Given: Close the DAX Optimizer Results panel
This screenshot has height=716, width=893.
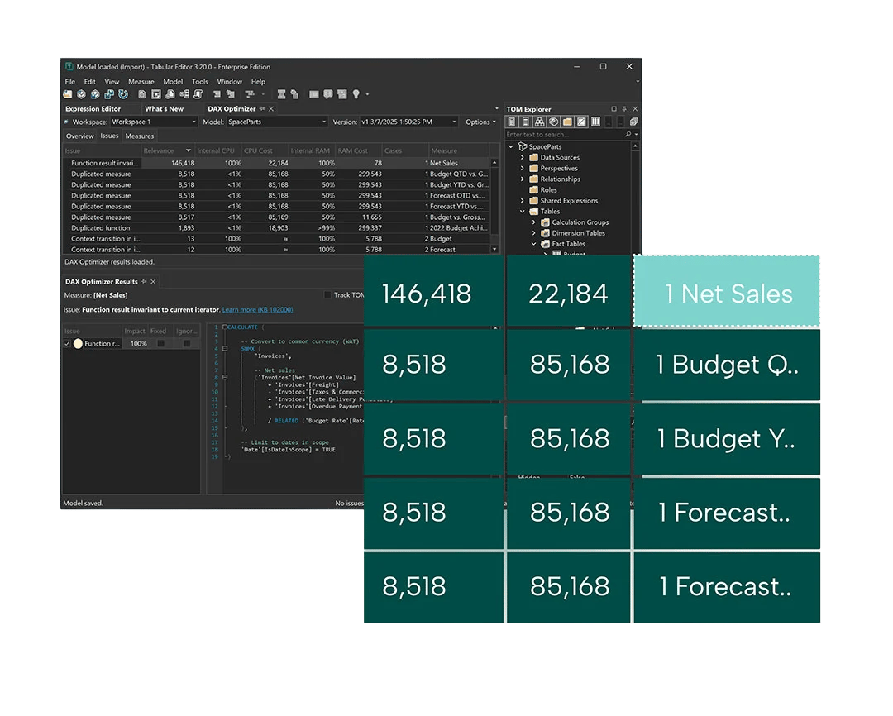Looking at the screenshot, I should click(153, 281).
